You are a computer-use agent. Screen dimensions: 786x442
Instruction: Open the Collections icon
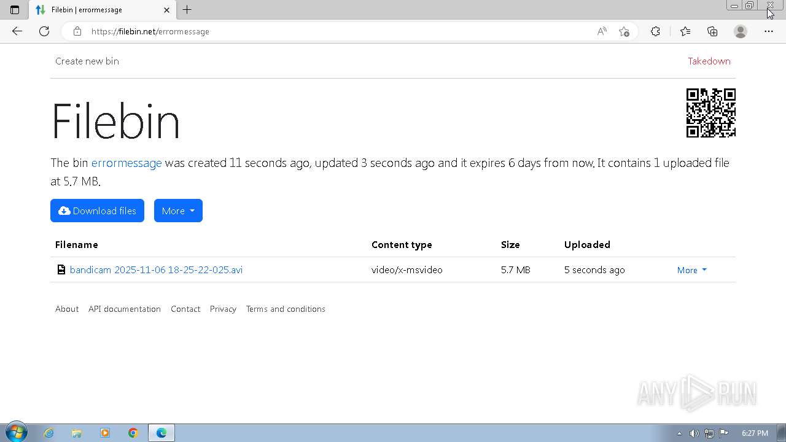pos(712,31)
